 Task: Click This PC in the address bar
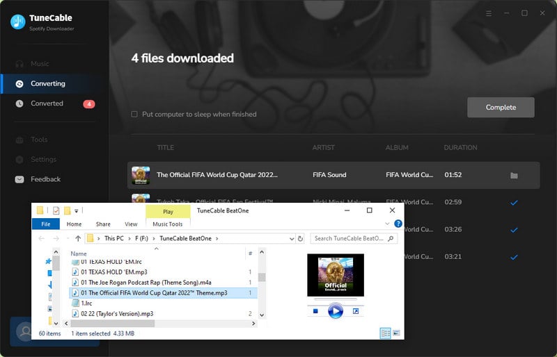(x=114, y=239)
